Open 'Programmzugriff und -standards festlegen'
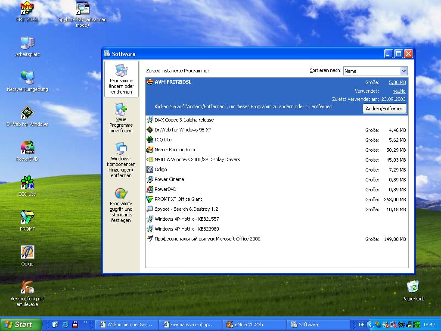Viewport: 441px width, 331px height. pyautogui.click(x=121, y=205)
